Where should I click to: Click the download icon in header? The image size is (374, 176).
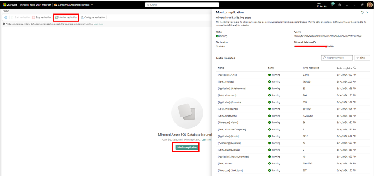[347, 5]
